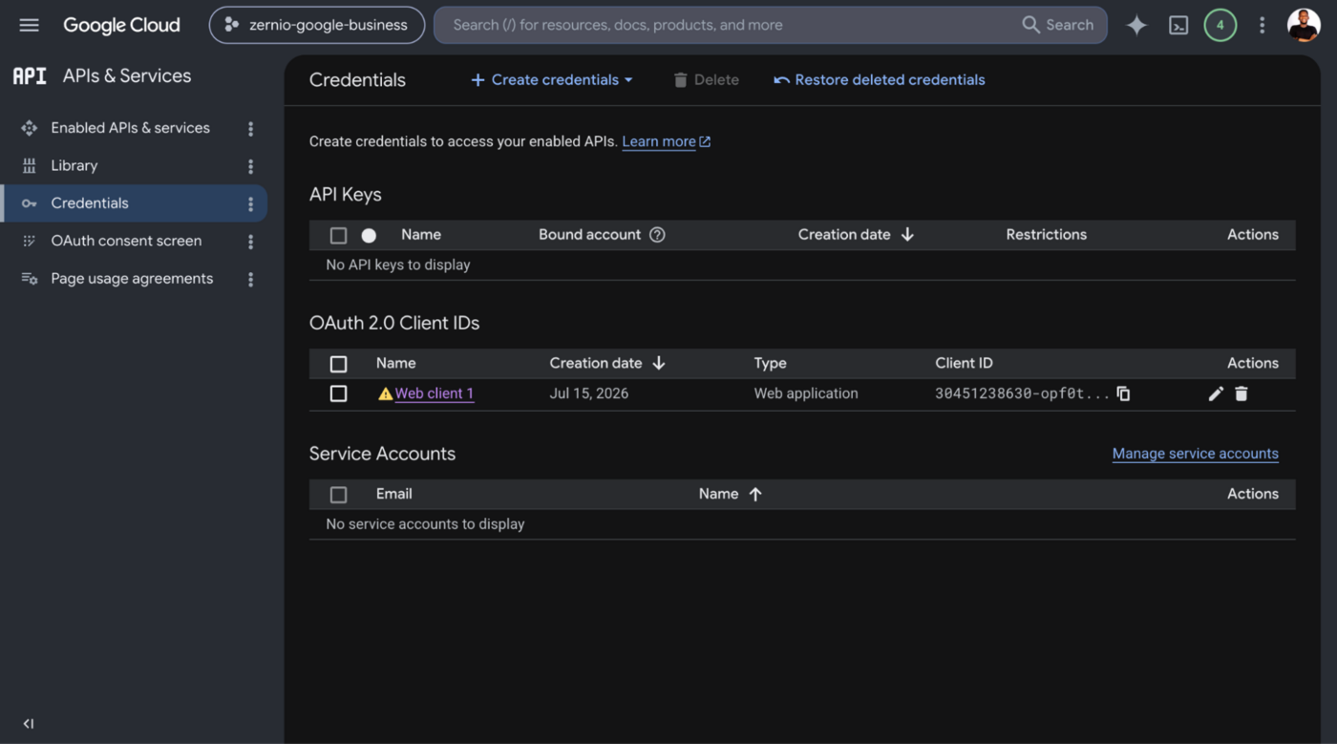Open the Create credentials dropdown
The width and height of the screenshot is (1337, 744).
[552, 80]
